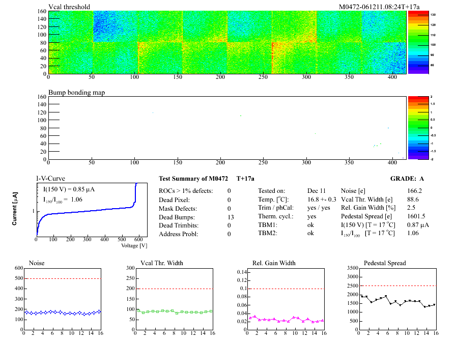This screenshot has height=342, width=456.
Task: Click the "Vcal threshold" plot title
Action: 69,7
